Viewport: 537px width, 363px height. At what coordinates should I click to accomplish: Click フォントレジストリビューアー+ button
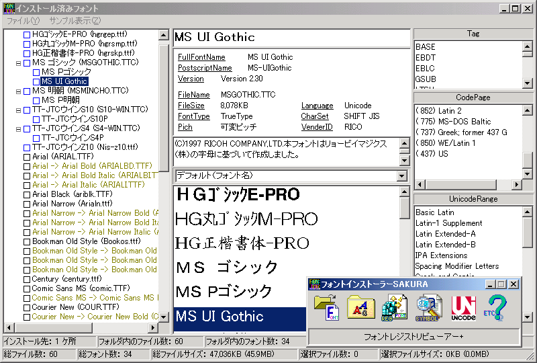click(x=413, y=337)
